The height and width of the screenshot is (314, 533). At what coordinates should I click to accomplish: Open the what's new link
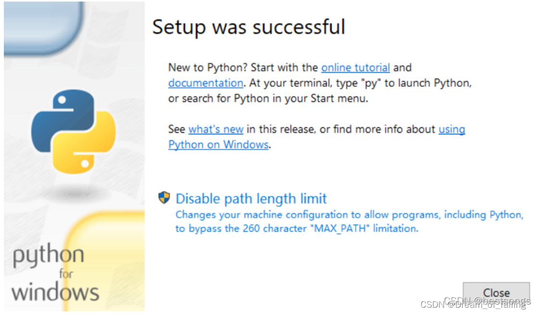pos(216,129)
